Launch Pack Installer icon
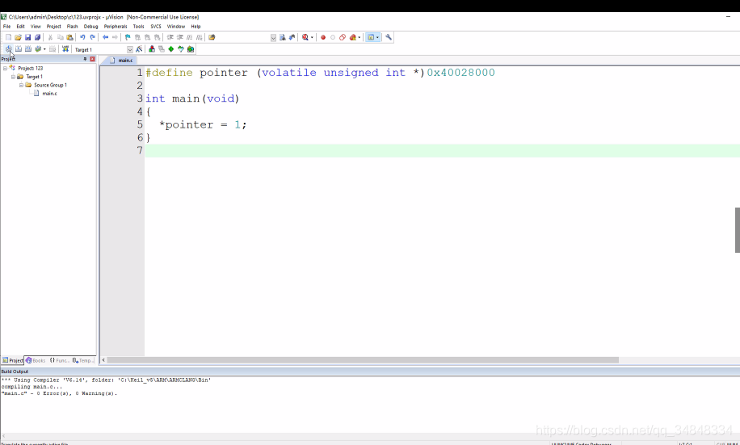Viewport: 740px width, 445px height. pyautogui.click(x=191, y=49)
